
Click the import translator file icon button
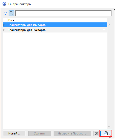point(106,133)
